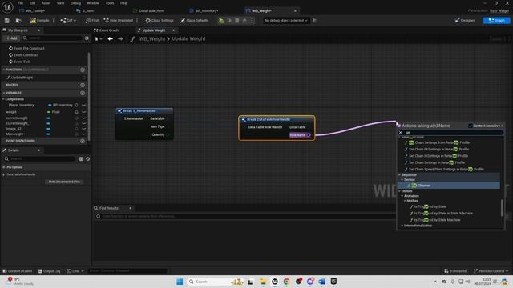Add a new event dispatcher with plus icon
The image size is (513, 288).
coord(83,141)
